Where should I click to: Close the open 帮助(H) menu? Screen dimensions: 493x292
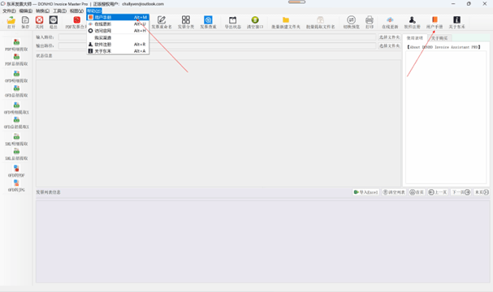tap(94, 11)
